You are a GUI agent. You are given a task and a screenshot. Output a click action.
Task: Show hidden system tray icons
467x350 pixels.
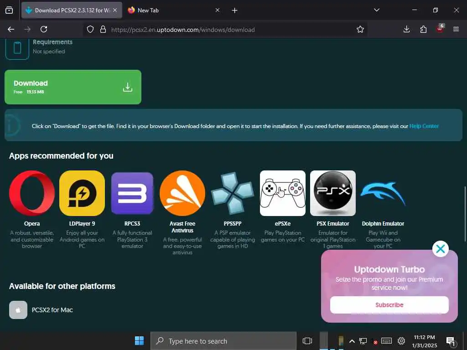[352, 341]
